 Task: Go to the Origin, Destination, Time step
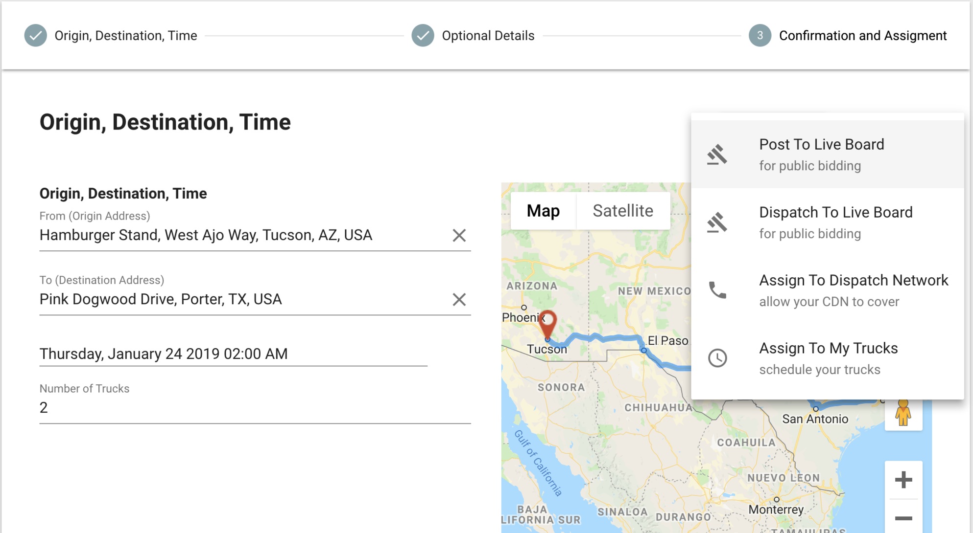[x=111, y=36]
